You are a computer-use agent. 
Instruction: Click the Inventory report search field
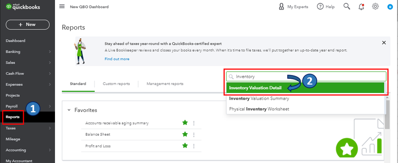[309, 77]
